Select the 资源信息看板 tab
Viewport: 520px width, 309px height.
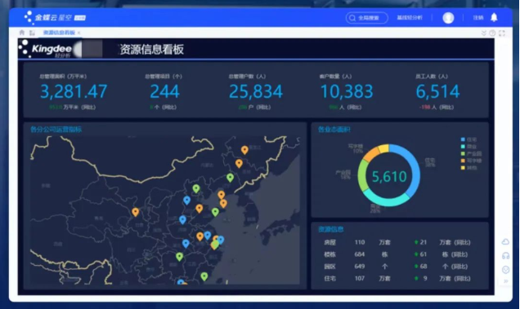pos(59,33)
